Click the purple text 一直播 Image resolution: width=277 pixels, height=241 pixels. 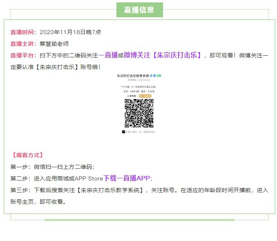[108, 55]
